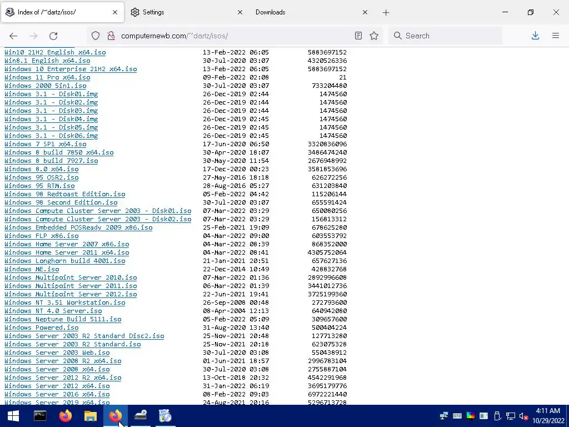Bookmark this page with star
Screen dimensions: 569x427
point(374,36)
